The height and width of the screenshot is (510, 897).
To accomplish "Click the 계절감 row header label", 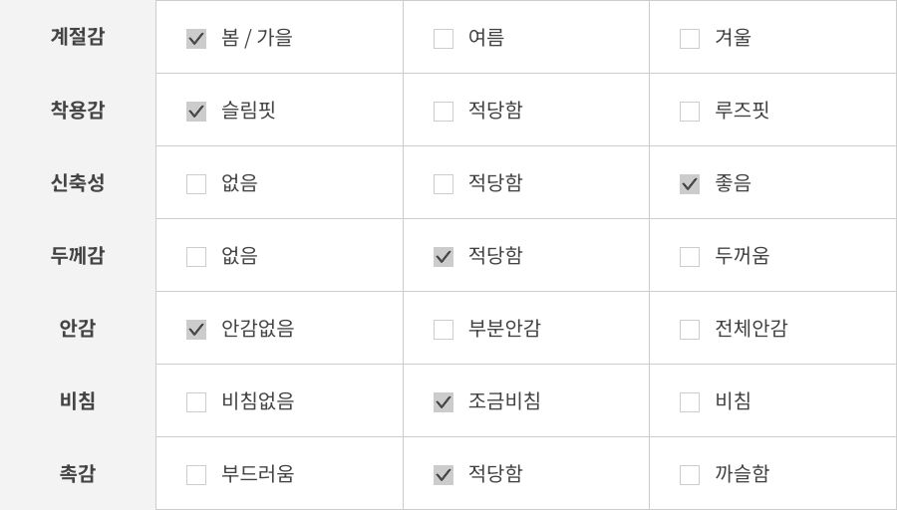I will (x=78, y=37).
